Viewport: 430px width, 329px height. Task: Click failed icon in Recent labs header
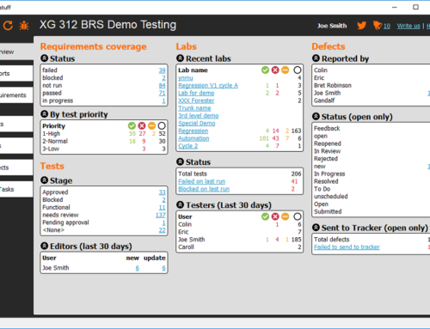[275, 70]
